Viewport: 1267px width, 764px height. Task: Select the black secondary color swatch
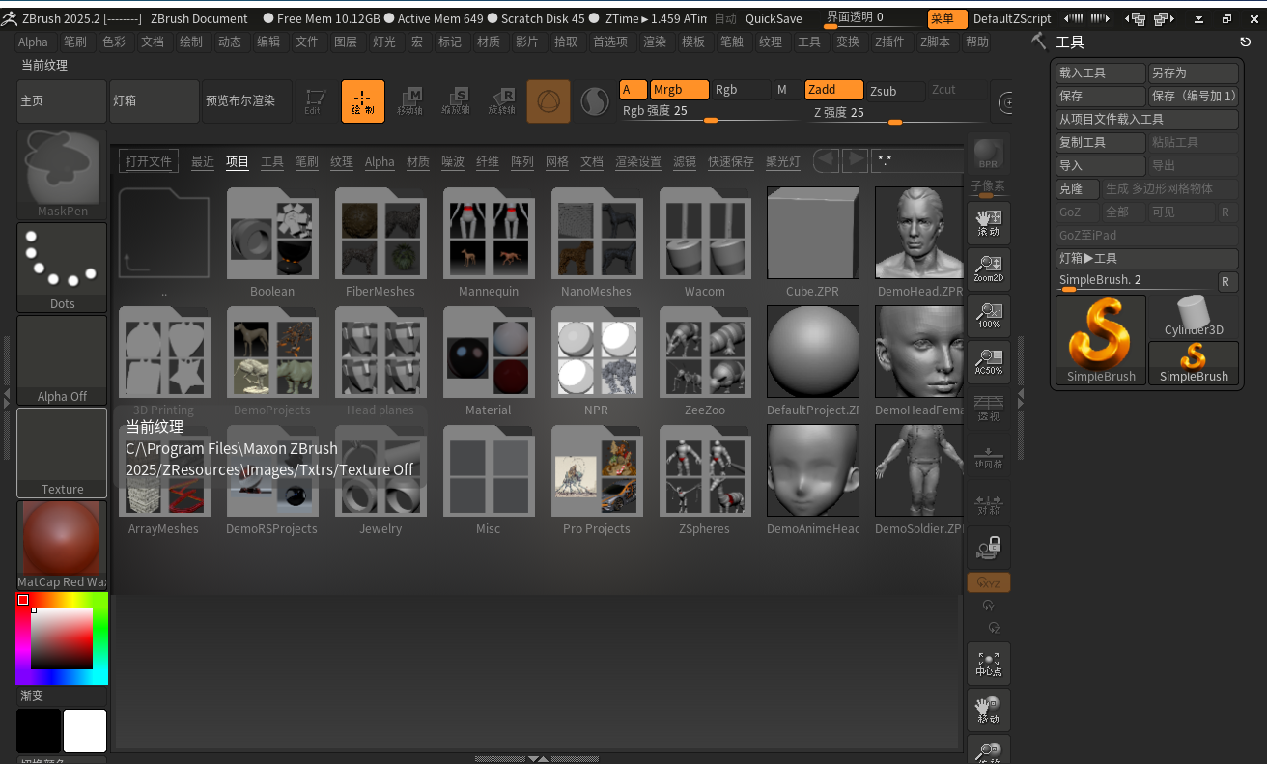coord(39,731)
